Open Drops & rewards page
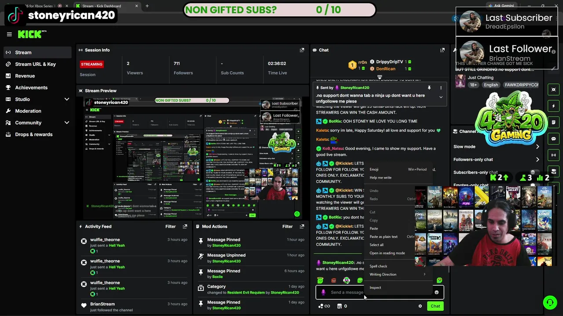The height and width of the screenshot is (316, 563). [x=37, y=134]
